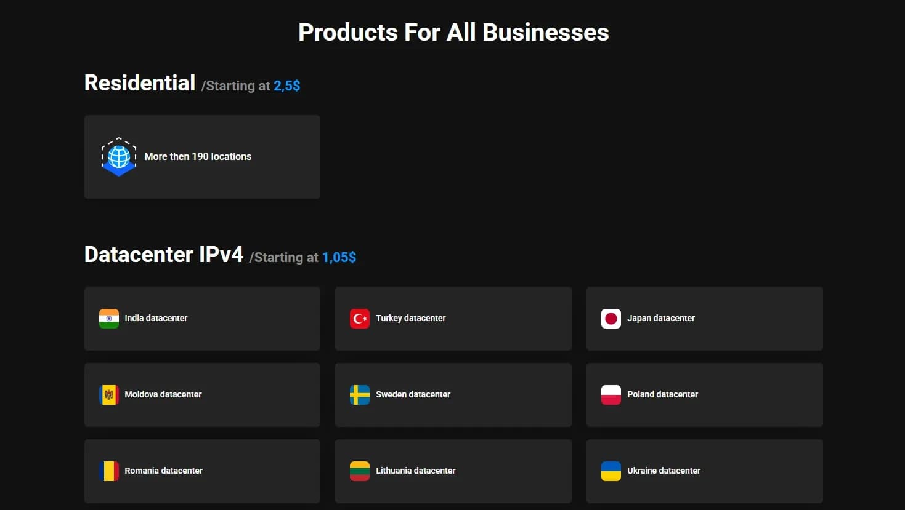The width and height of the screenshot is (905, 510).
Task: Click the Turkey flag icon
Action: (360, 319)
